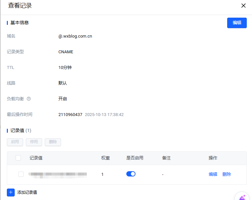Tick the checkbox of the record row
Viewport: 252px width, 200px height.
(21, 174)
